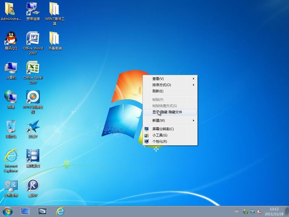Image resolution: width=289 pixels, height=217 pixels.
Task: Expand the 排序方式(O) submenu
Action: 170,85
